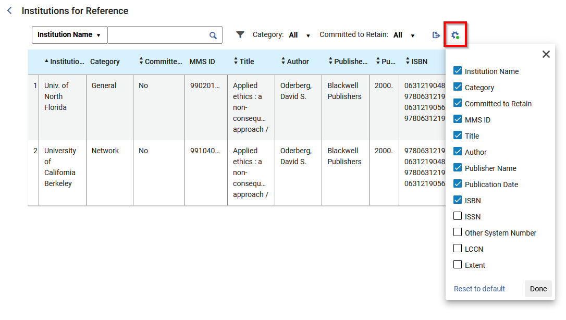This screenshot has width=566, height=320.
Task: Sort by the Title column arrows
Action: (236, 61)
